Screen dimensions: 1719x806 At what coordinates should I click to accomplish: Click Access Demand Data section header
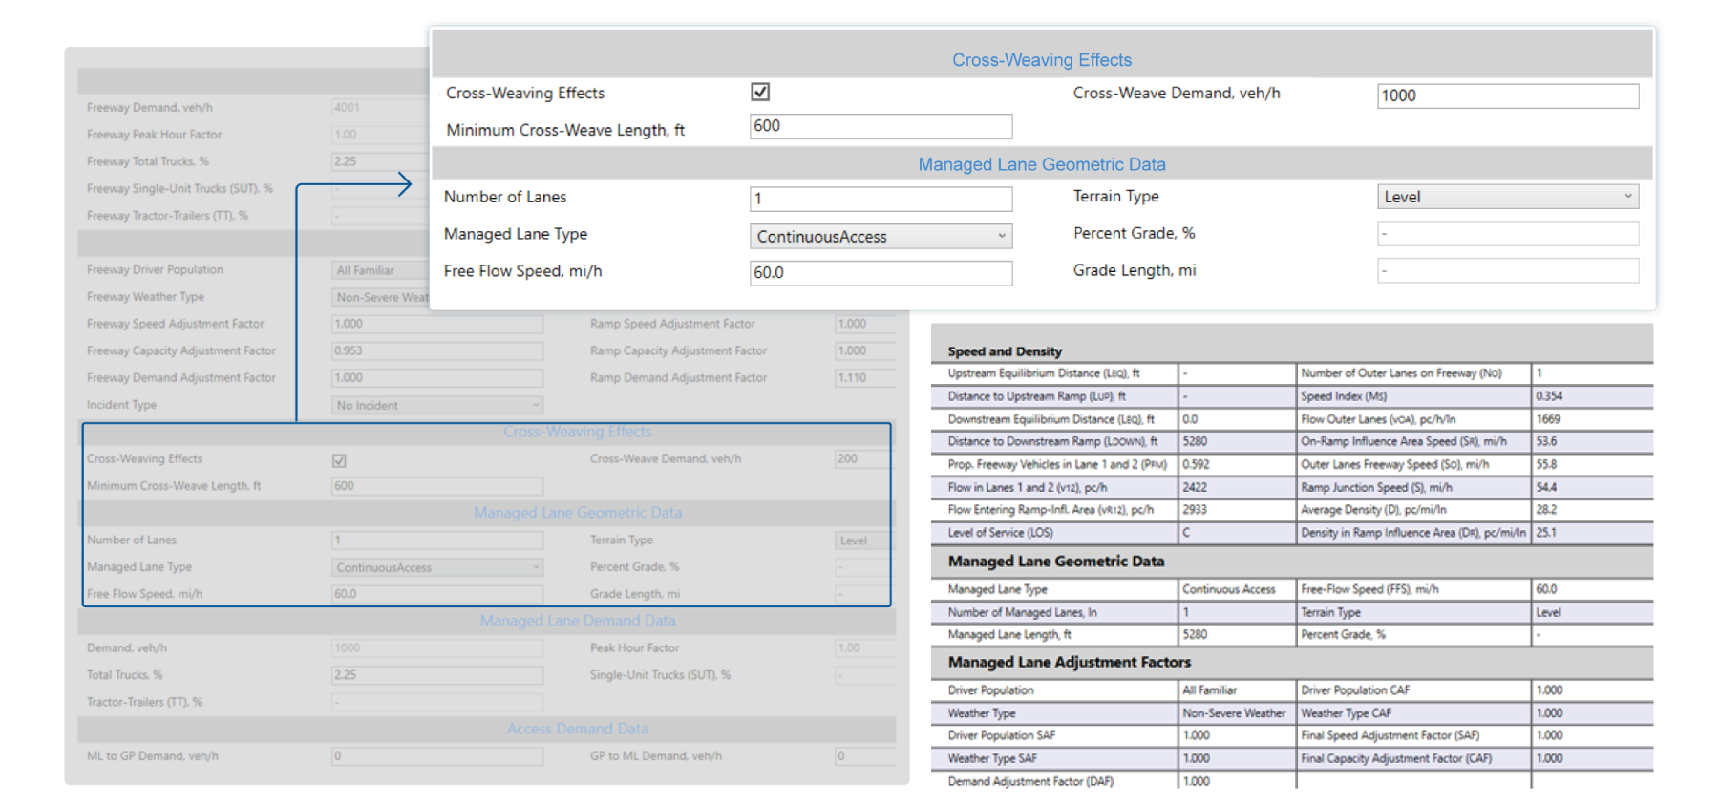(578, 729)
